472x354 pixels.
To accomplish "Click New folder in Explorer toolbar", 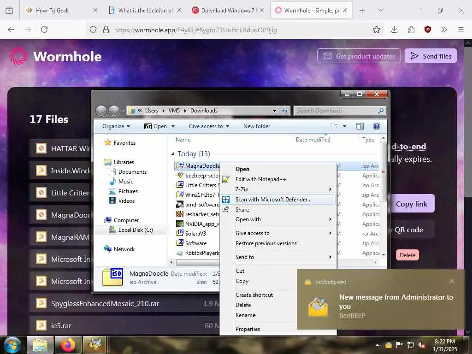I will point(256,126).
